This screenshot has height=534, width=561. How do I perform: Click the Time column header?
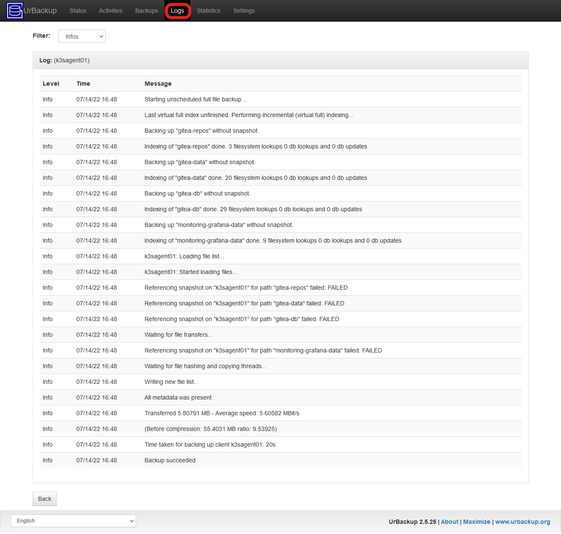[x=84, y=84]
